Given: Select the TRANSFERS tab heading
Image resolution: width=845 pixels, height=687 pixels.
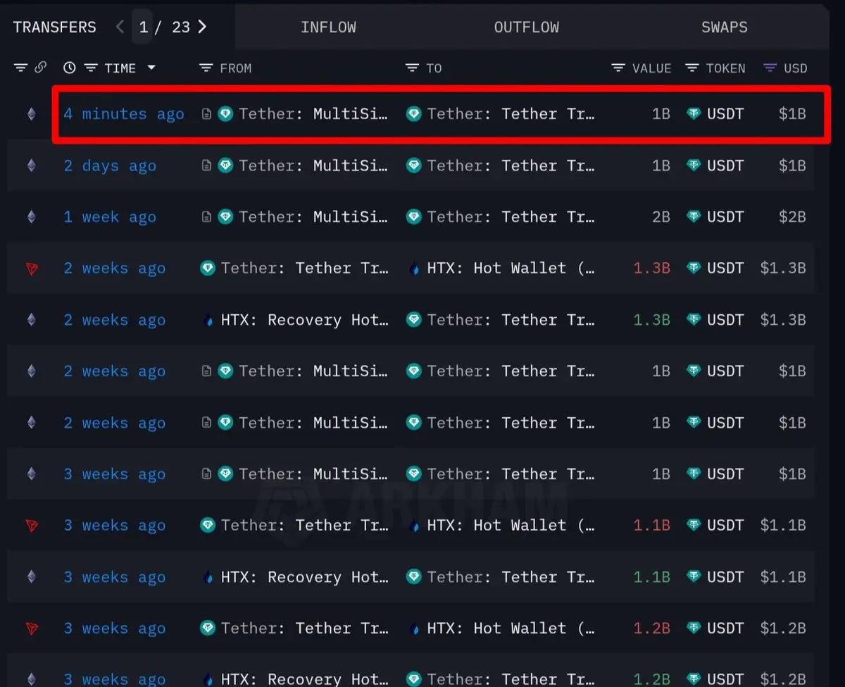Looking at the screenshot, I should (54, 27).
